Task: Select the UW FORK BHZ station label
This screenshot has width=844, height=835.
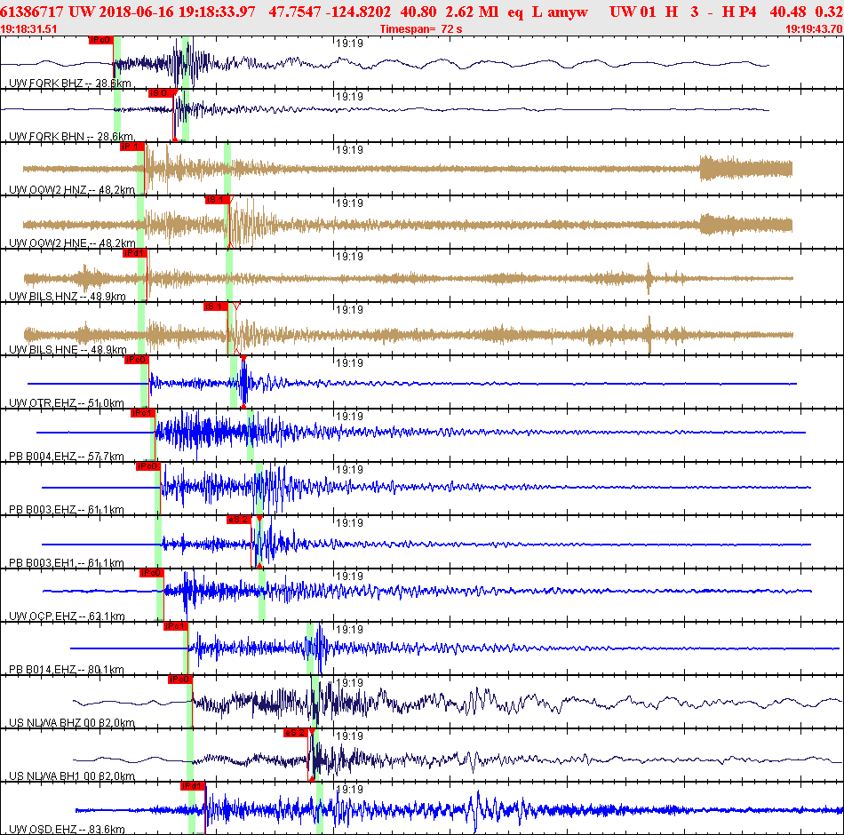Action: (70, 83)
